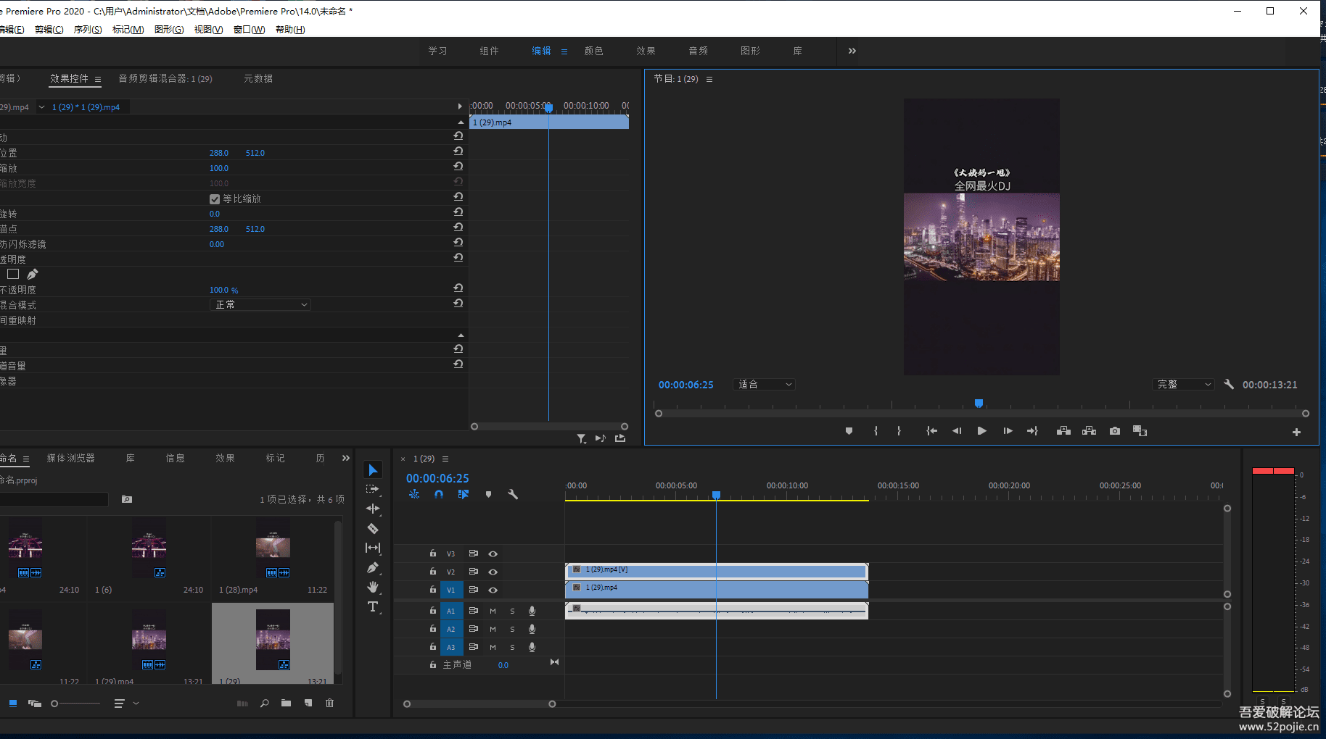The image size is (1326, 739).
Task: Open the blend mode dropdown
Action: (x=260, y=305)
